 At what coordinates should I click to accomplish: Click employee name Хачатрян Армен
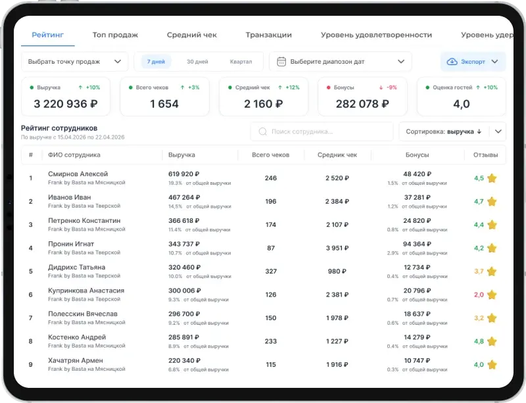[76, 360]
